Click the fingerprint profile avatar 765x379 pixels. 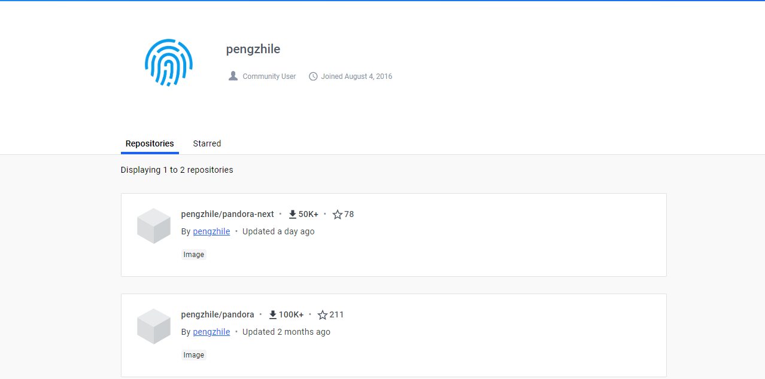[168, 62]
